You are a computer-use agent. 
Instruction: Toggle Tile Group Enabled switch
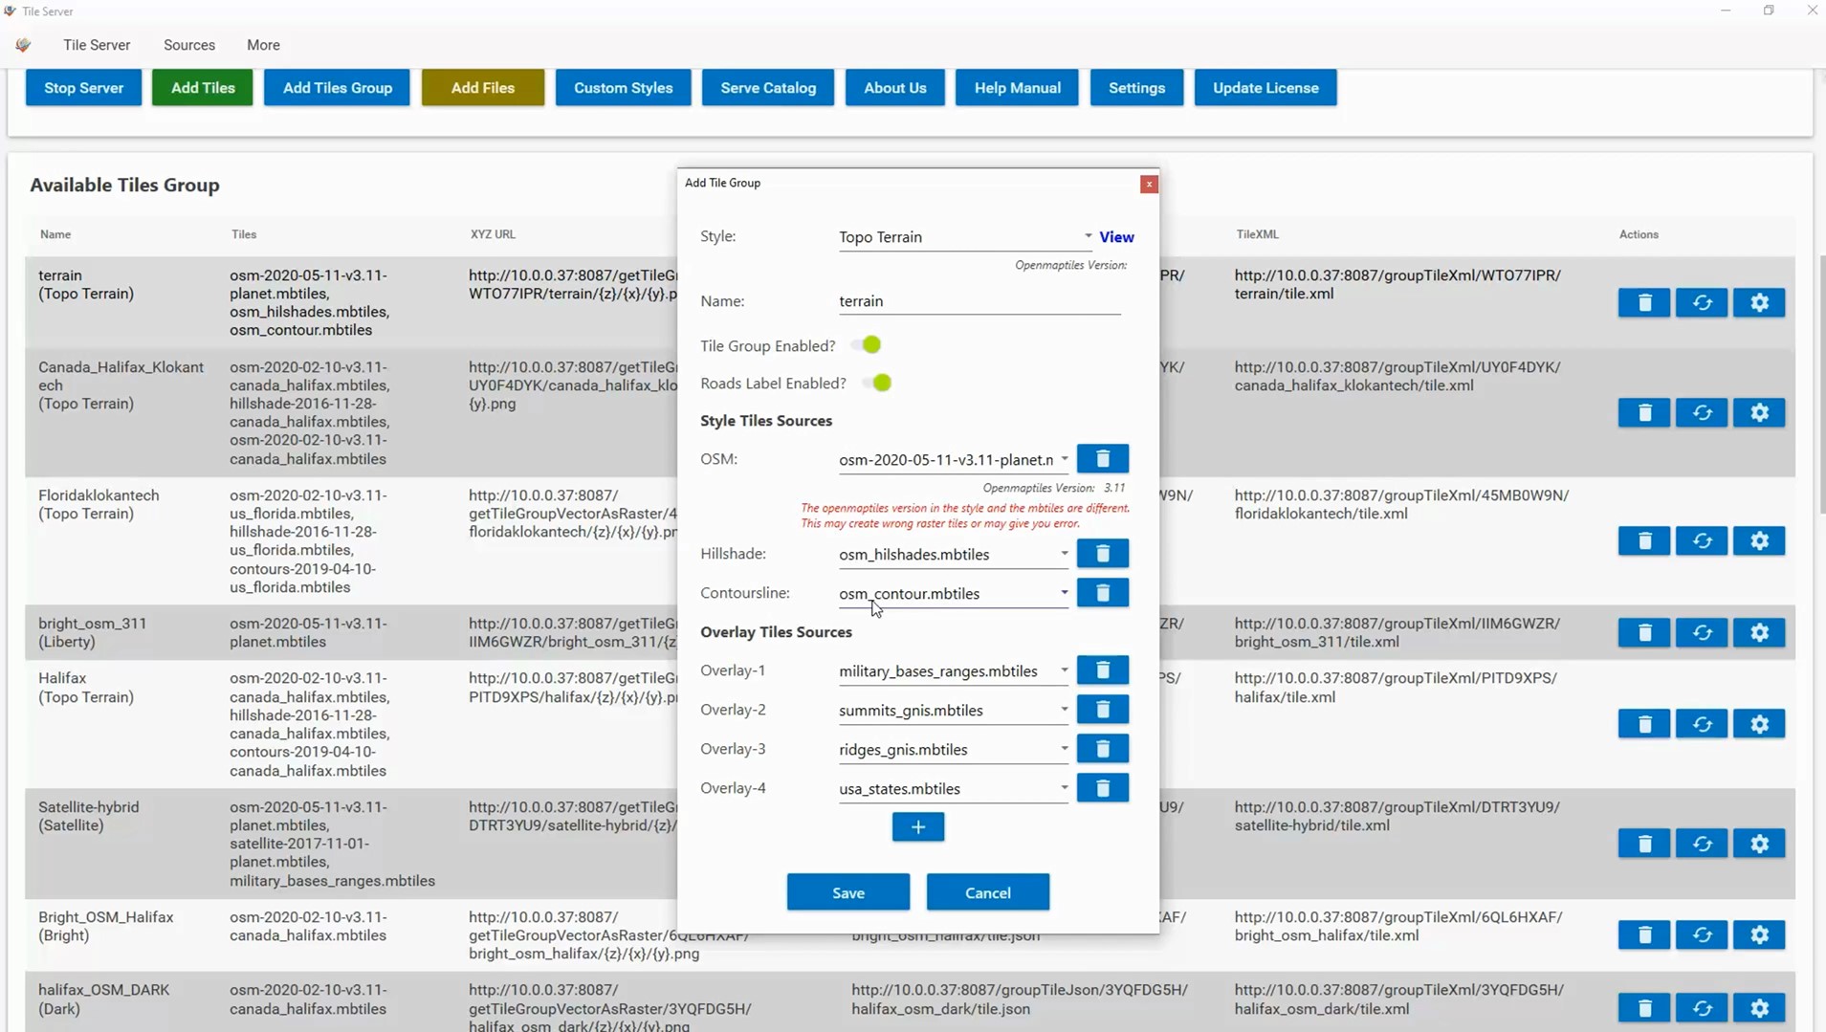point(869,345)
